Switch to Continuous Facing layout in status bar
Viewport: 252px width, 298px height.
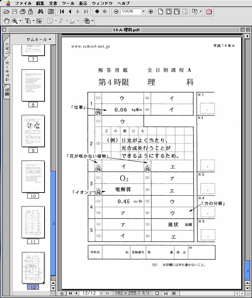tap(174, 293)
